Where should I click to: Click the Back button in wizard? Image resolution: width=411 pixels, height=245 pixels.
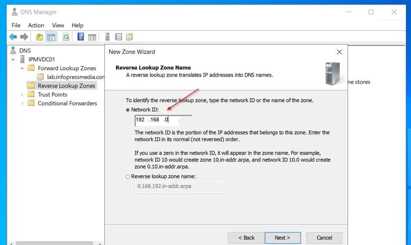pos(246,238)
